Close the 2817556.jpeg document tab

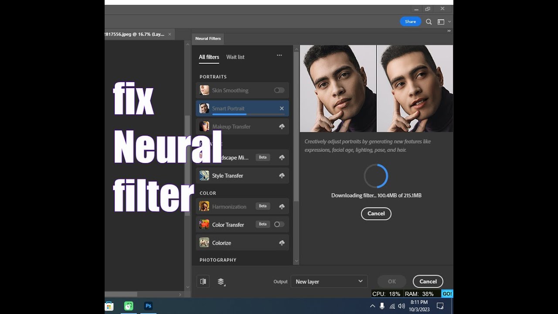click(170, 34)
